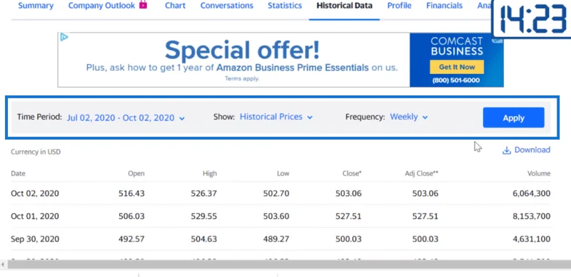Open the Special offer banner ad
The height and width of the screenshot is (277, 571).
[242, 50]
